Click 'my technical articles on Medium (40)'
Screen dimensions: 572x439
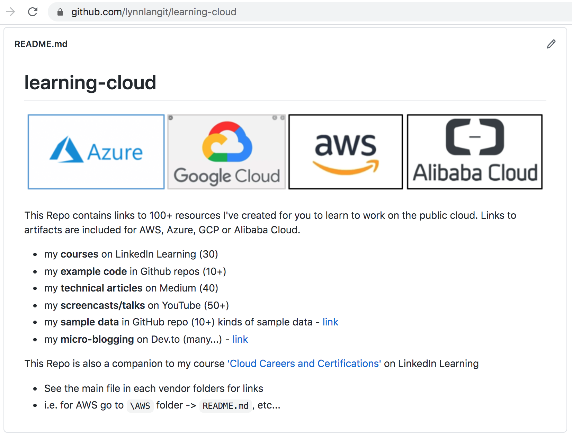click(131, 288)
